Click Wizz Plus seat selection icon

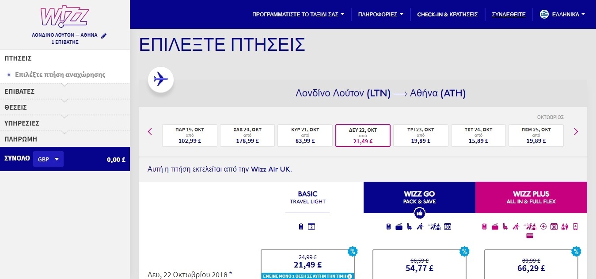(x=505, y=226)
